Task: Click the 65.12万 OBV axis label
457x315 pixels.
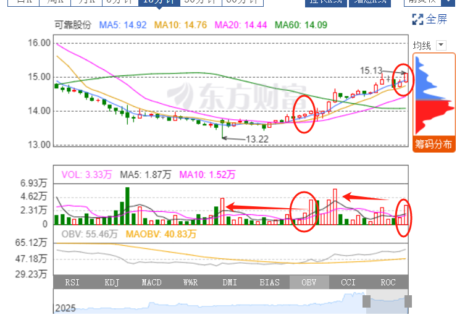Action: [x=31, y=243]
